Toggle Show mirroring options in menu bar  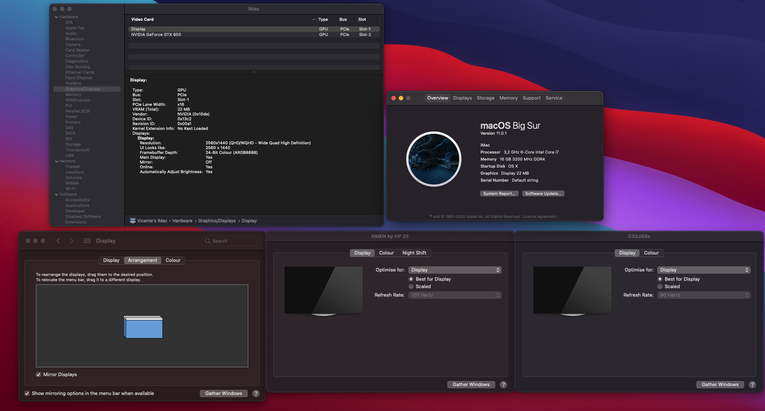coord(27,394)
